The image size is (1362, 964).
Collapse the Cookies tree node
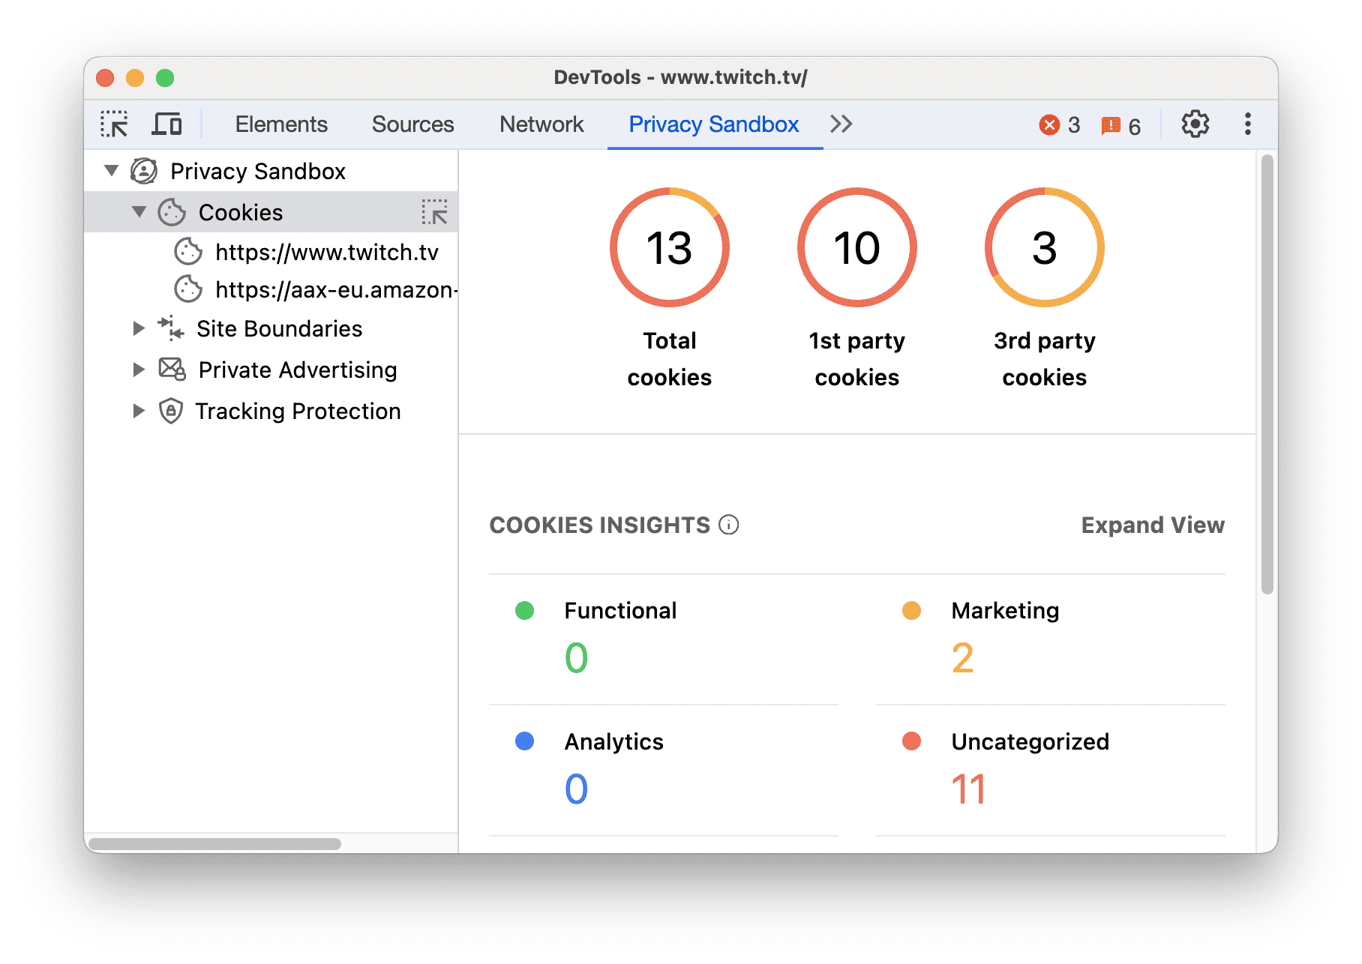139,212
